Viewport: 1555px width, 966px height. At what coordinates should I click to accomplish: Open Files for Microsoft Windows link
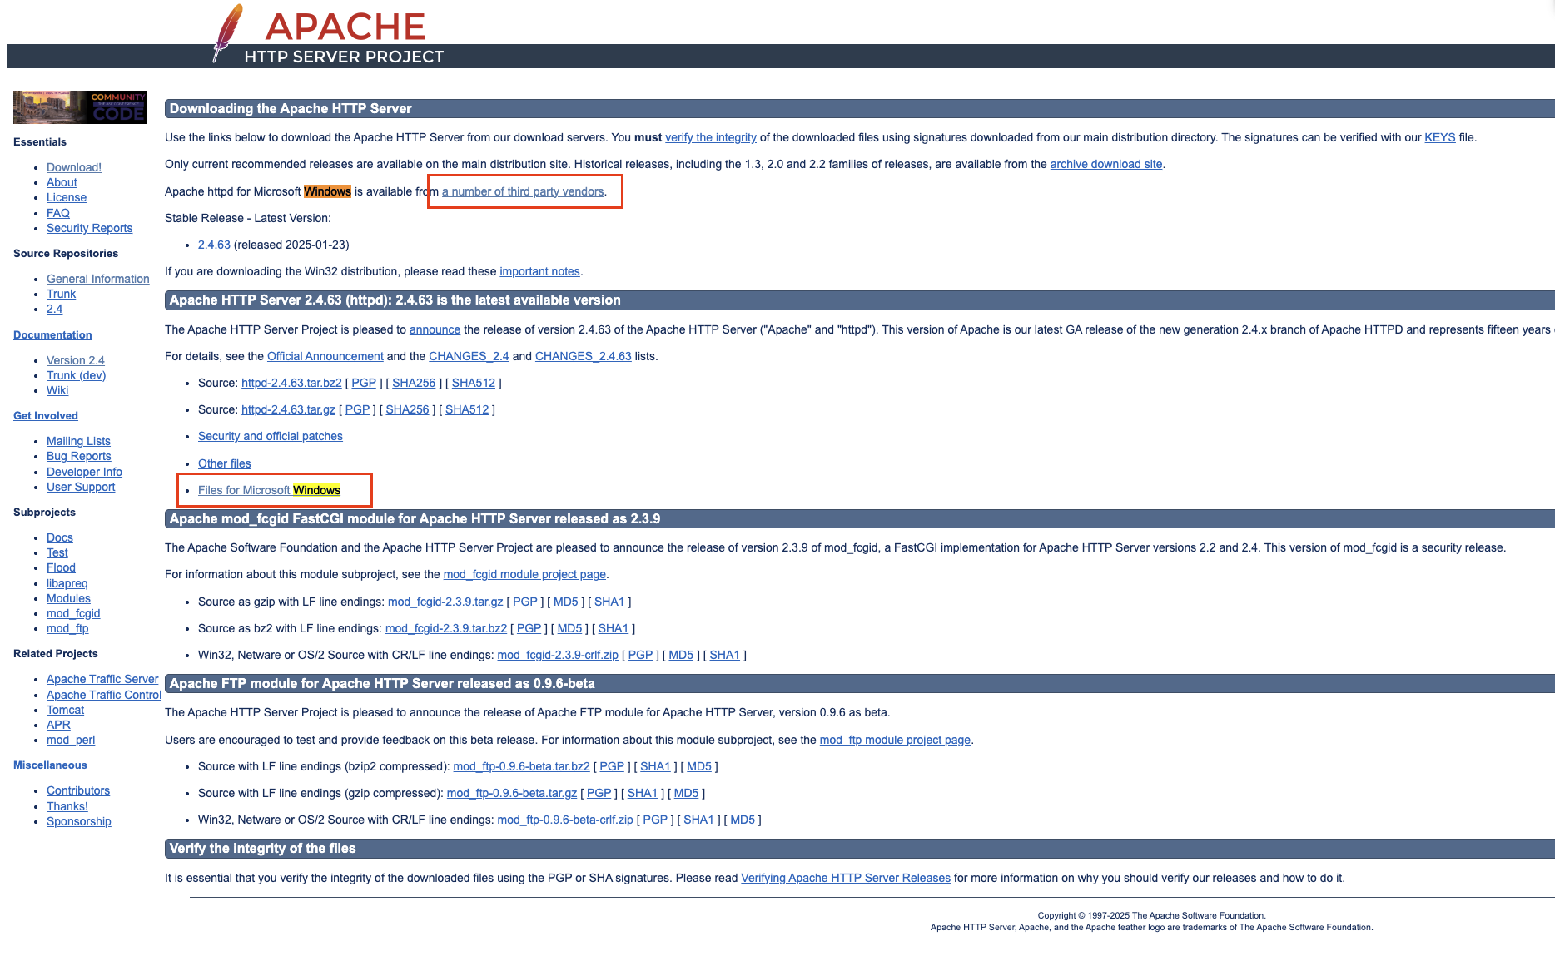click(x=270, y=490)
